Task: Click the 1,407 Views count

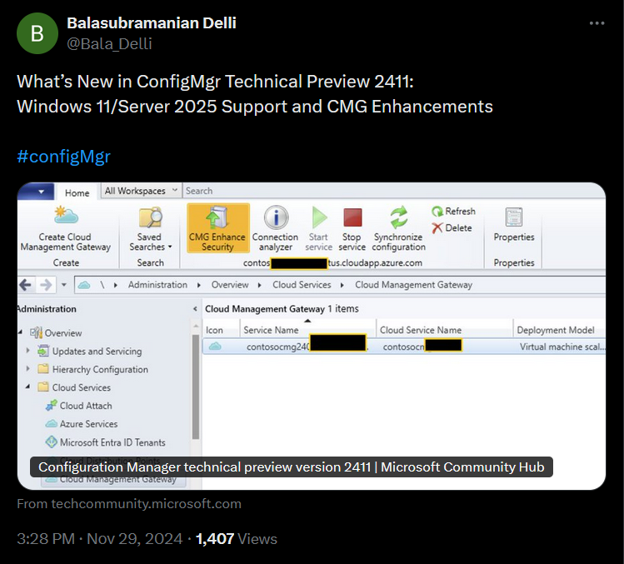Action: [237, 539]
